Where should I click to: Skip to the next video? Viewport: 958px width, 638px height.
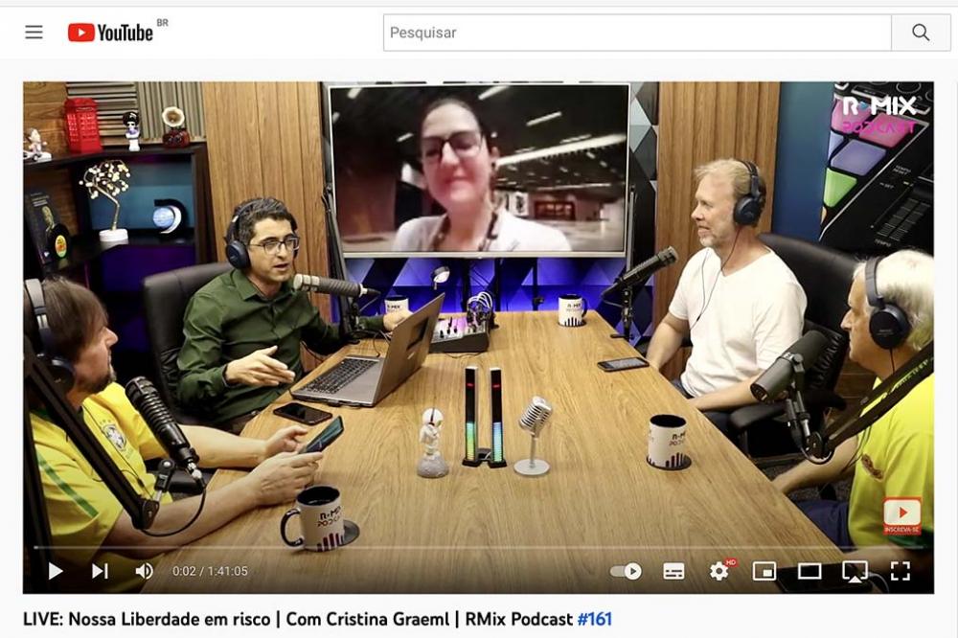[x=100, y=571]
